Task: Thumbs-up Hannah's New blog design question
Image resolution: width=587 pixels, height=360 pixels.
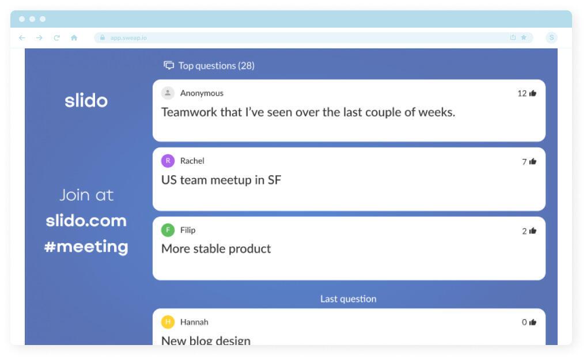Action: tap(532, 323)
